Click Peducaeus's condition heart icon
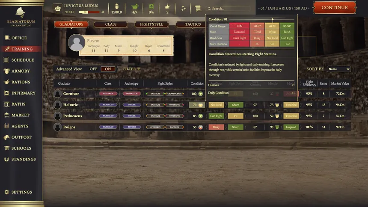368x207 pixels. pyautogui.click(x=200, y=116)
